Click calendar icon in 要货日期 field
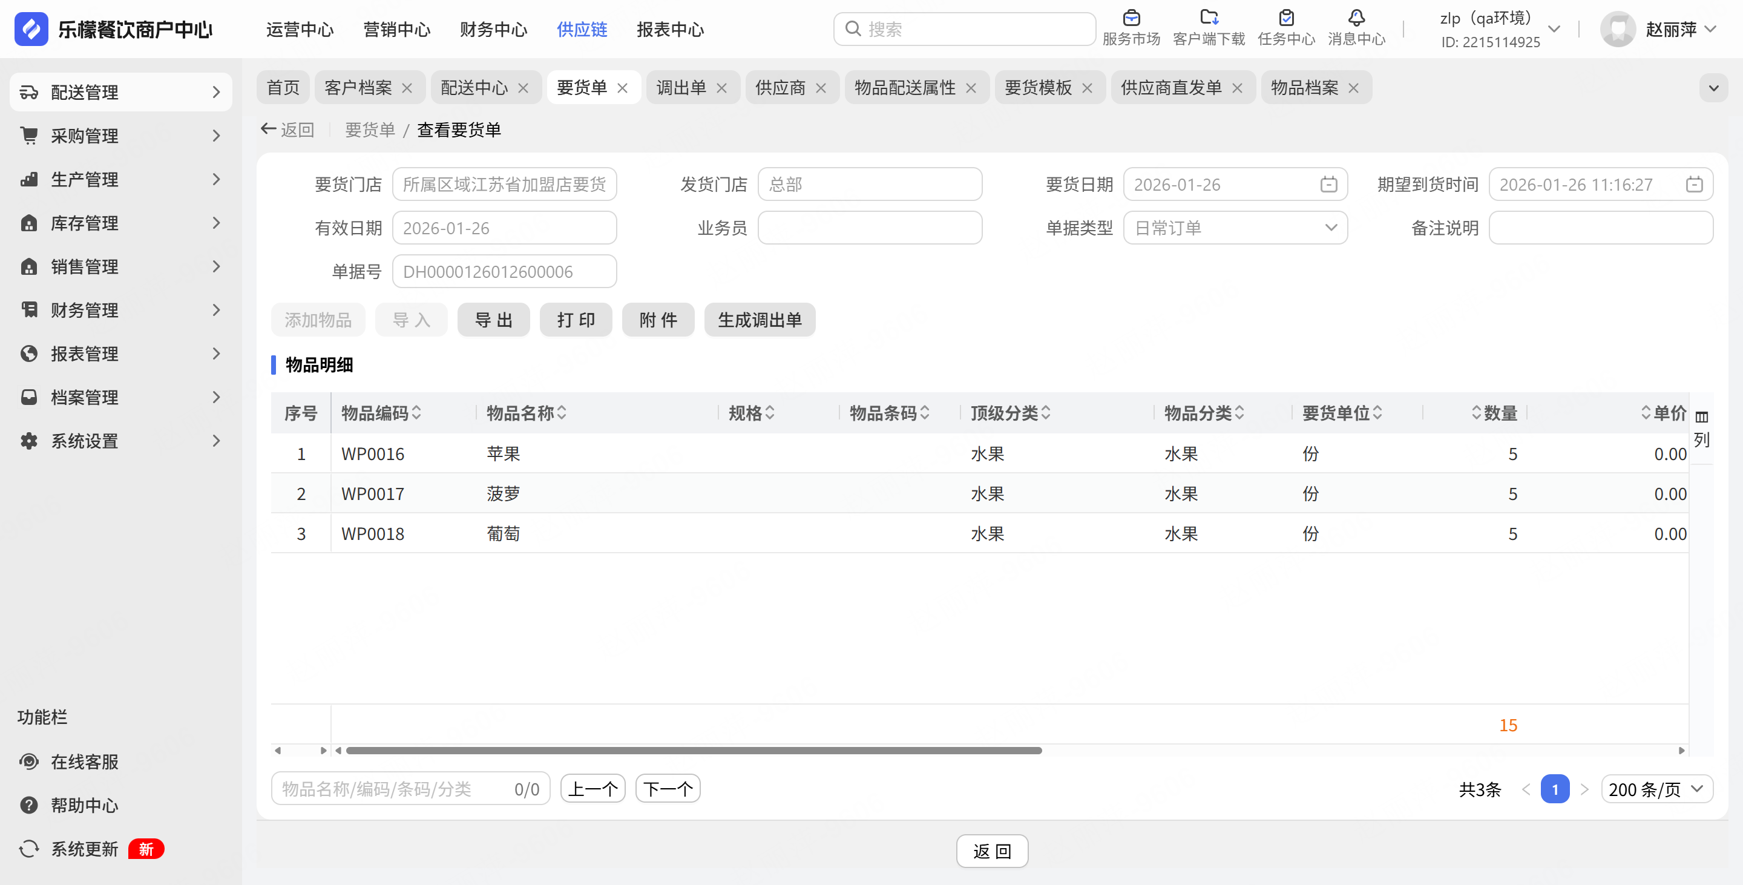 tap(1328, 185)
